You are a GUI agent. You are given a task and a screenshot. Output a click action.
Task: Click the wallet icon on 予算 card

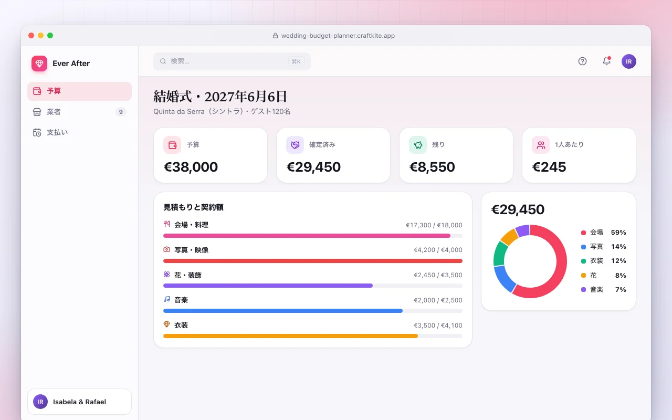(172, 145)
